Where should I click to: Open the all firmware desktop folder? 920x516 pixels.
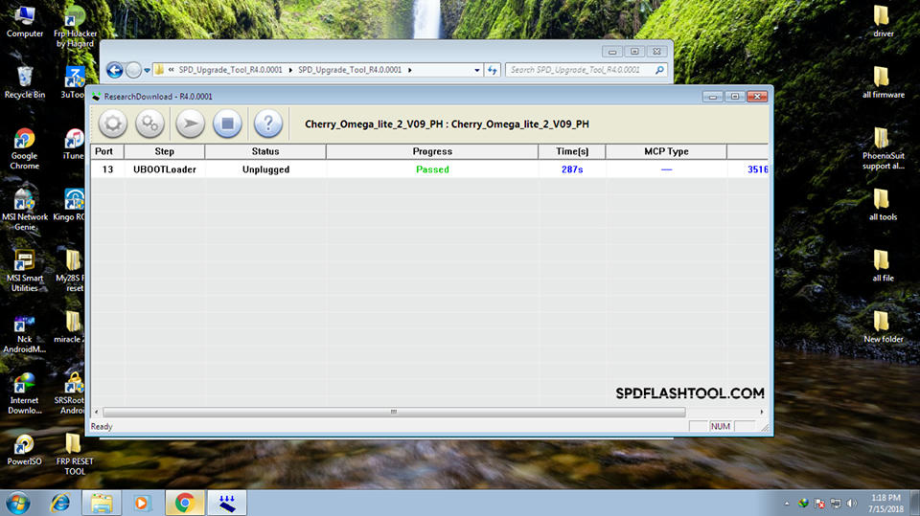883,81
